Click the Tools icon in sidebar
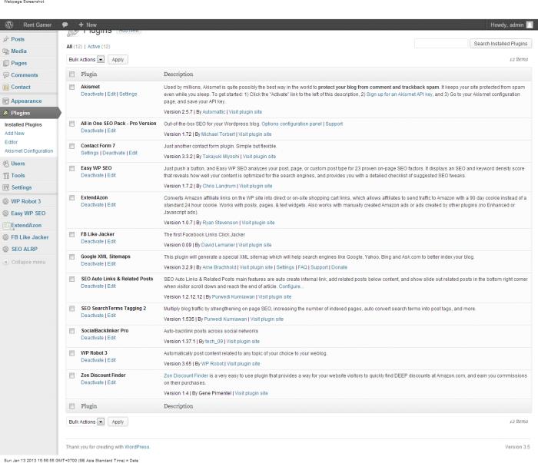538x463 pixels. tap(6, 176)
